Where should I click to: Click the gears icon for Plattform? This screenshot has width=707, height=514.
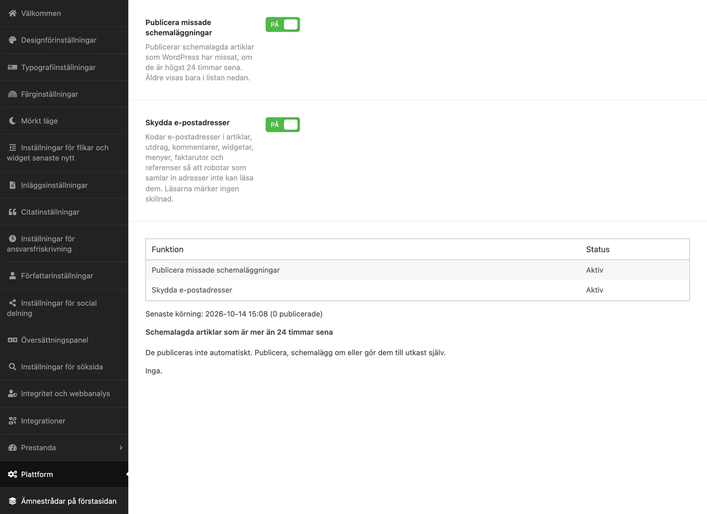coord(12,474)
